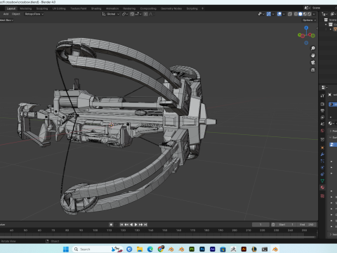Open the viewport Options dropdown
Screen dimensions: 337x253
309,20
